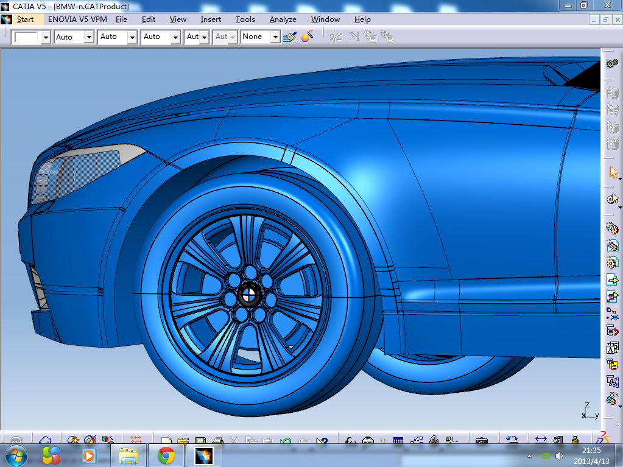Screen dimensions: 623x467
Task: Click the Assembly workbench gears icon
Action: click(x=612, y=63)
